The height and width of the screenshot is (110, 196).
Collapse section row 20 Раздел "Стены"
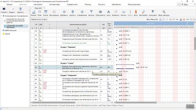pos(33,63)
